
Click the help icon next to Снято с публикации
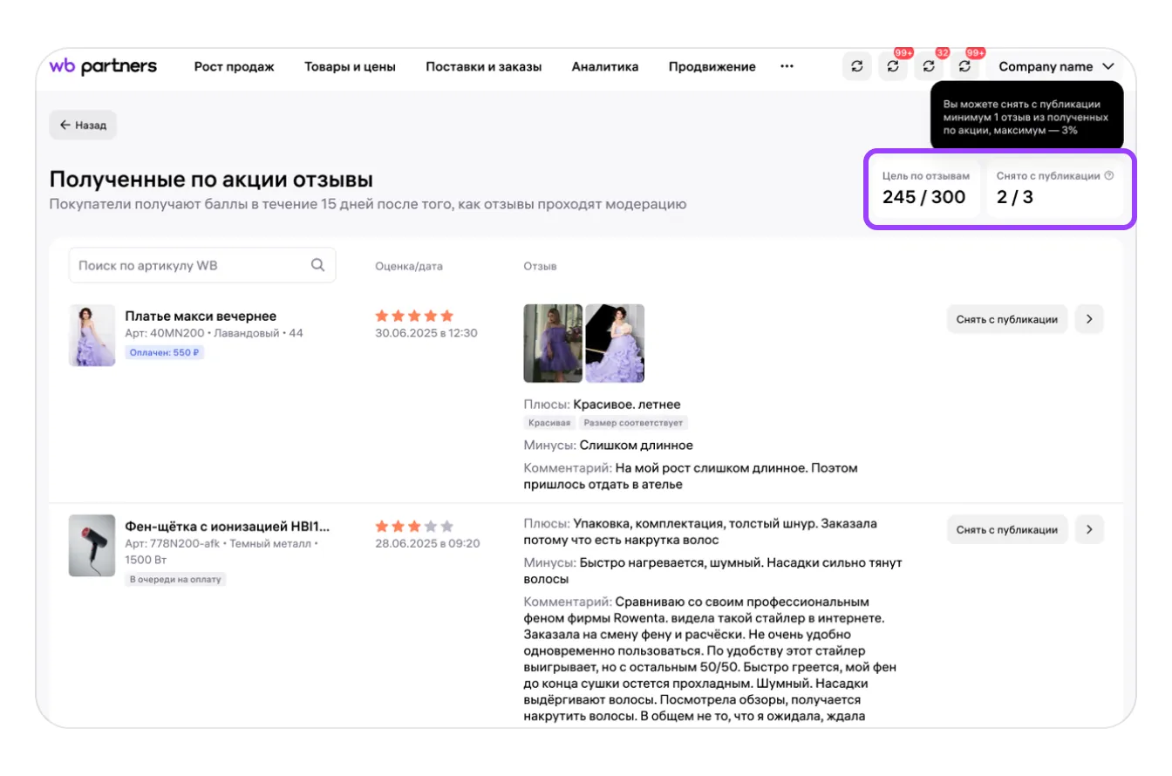pos(1109,175)
